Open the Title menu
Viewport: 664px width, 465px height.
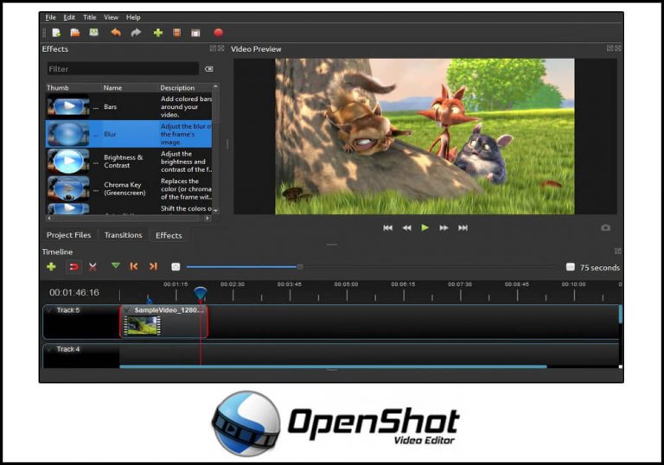(x=89, y=17)
